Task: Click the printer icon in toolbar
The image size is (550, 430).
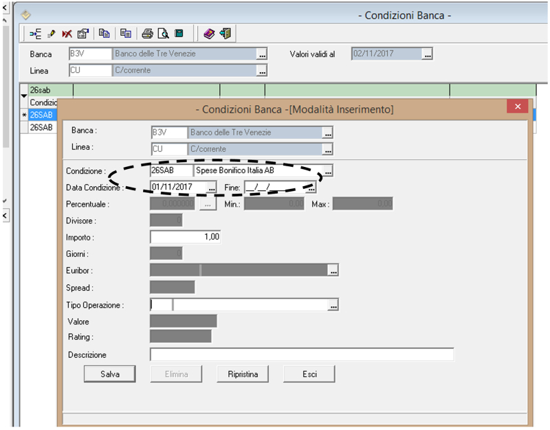Action: pyautogui.click(x=147, y=33)
